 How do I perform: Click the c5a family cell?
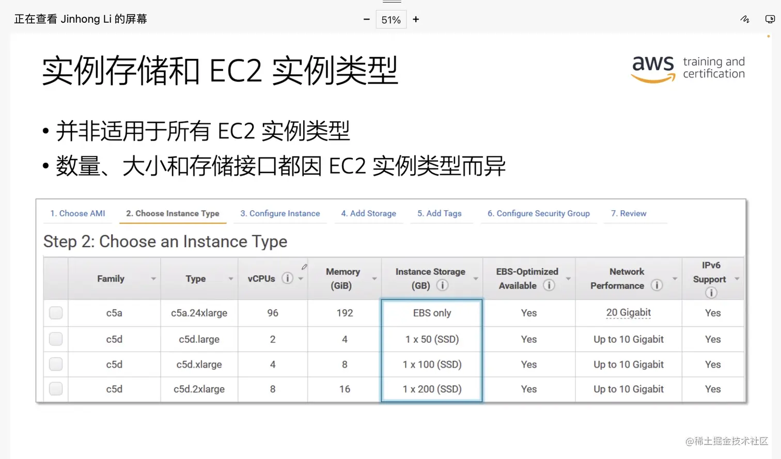(114, 313)
